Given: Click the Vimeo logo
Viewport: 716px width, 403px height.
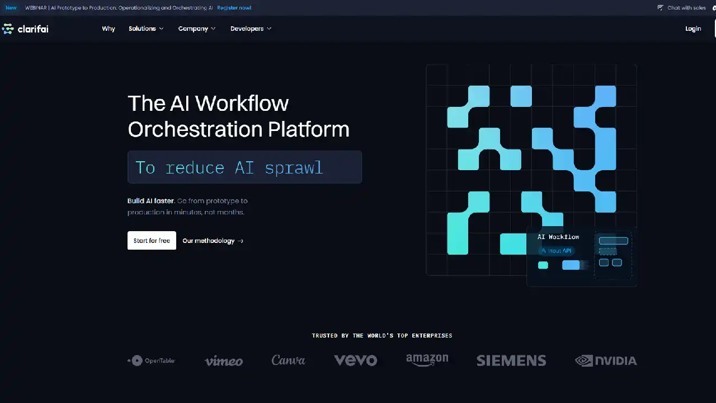Looking at the screenshot, I should click(224, 361).
